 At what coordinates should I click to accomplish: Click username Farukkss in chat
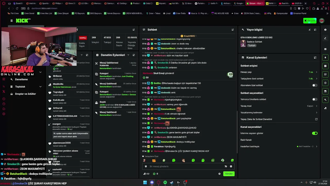click(x=159, y=146)
